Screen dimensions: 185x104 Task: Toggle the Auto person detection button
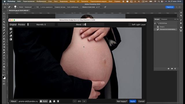44,101
